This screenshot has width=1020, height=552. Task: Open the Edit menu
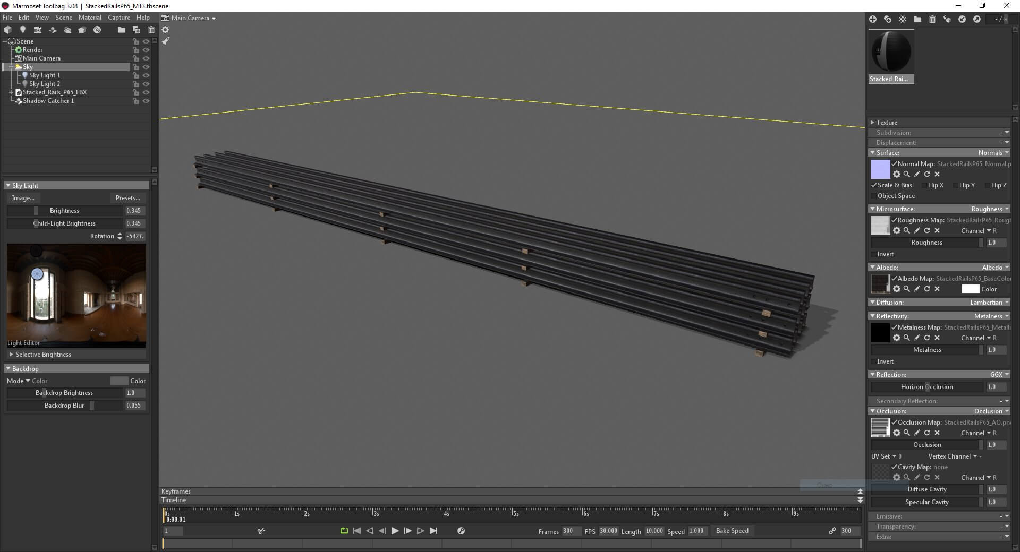click(x=24, y=18)
